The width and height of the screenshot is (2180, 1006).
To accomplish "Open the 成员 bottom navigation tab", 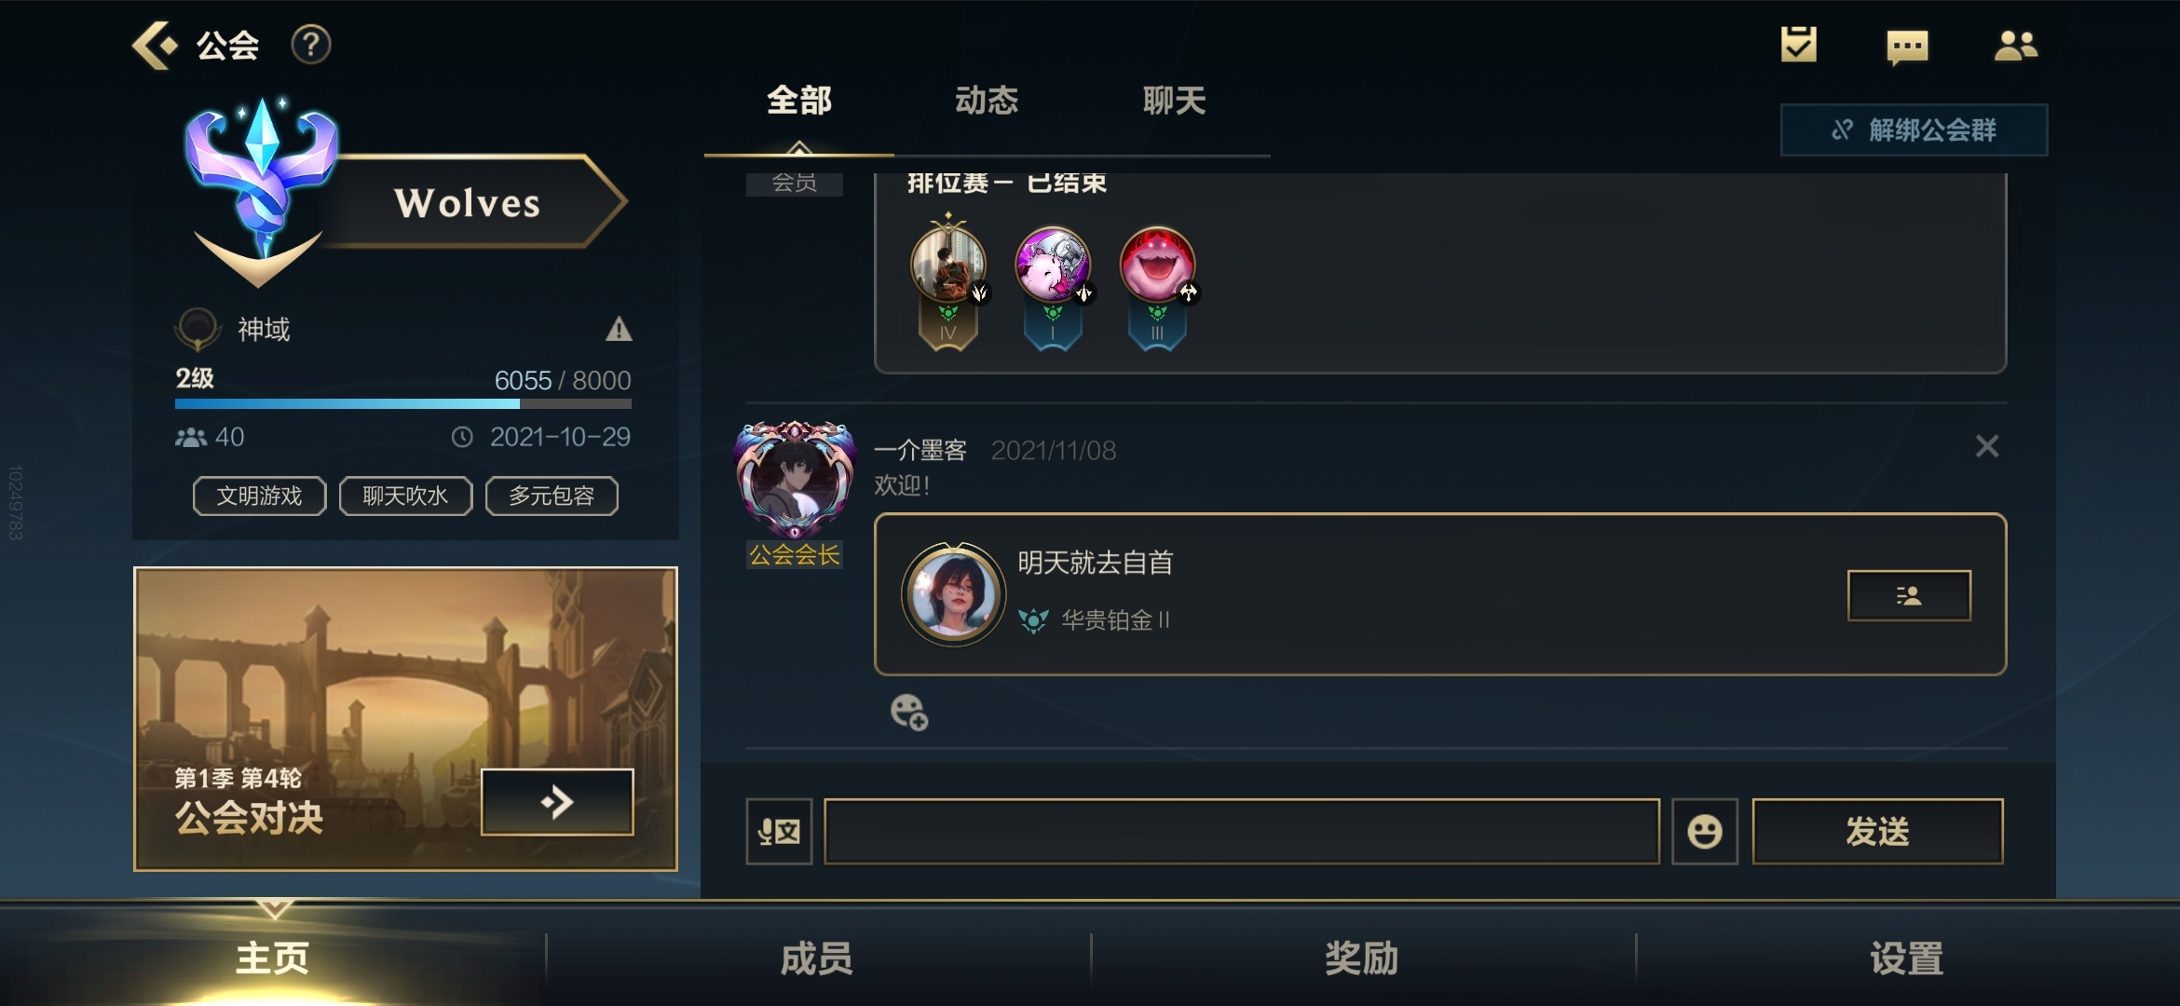I will [x=817, y=958].
